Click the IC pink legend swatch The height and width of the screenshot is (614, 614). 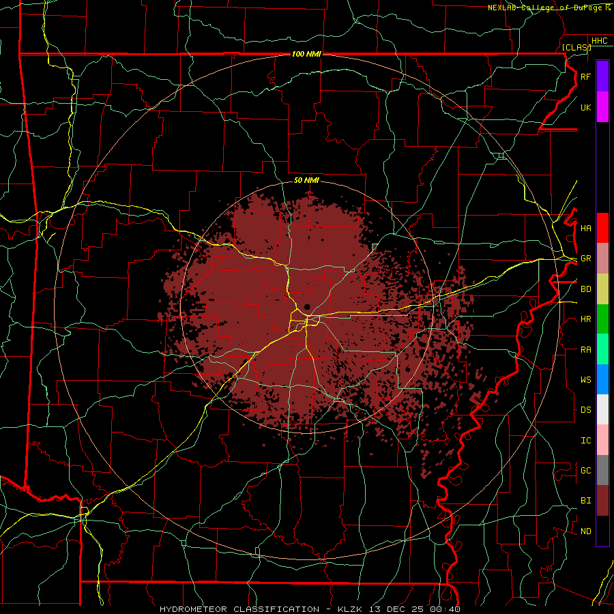tap(602, 440)
